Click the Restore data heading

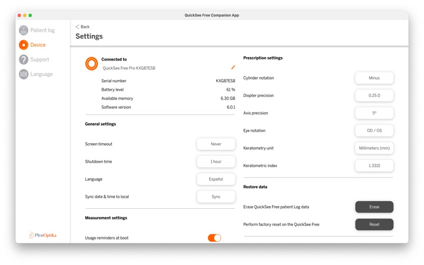(x=255, y=187)
